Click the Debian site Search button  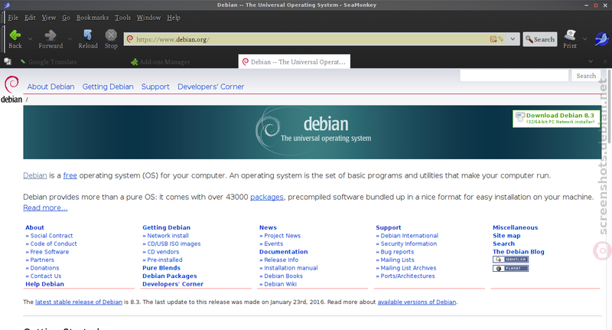pos(586,76)
